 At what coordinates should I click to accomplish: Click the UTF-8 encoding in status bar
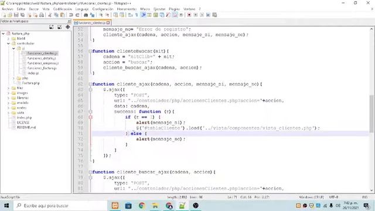(x=333, y=197)
